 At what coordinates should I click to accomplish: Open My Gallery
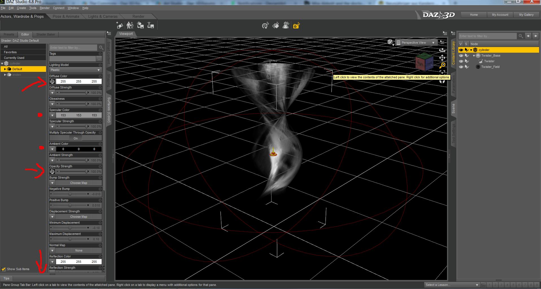[526, 15]
